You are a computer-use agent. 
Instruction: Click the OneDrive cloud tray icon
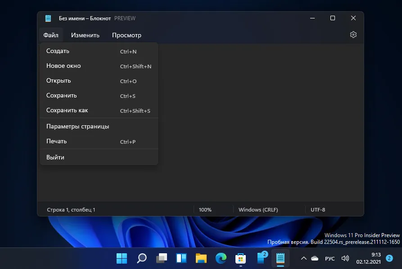click(x=315, y=258)
